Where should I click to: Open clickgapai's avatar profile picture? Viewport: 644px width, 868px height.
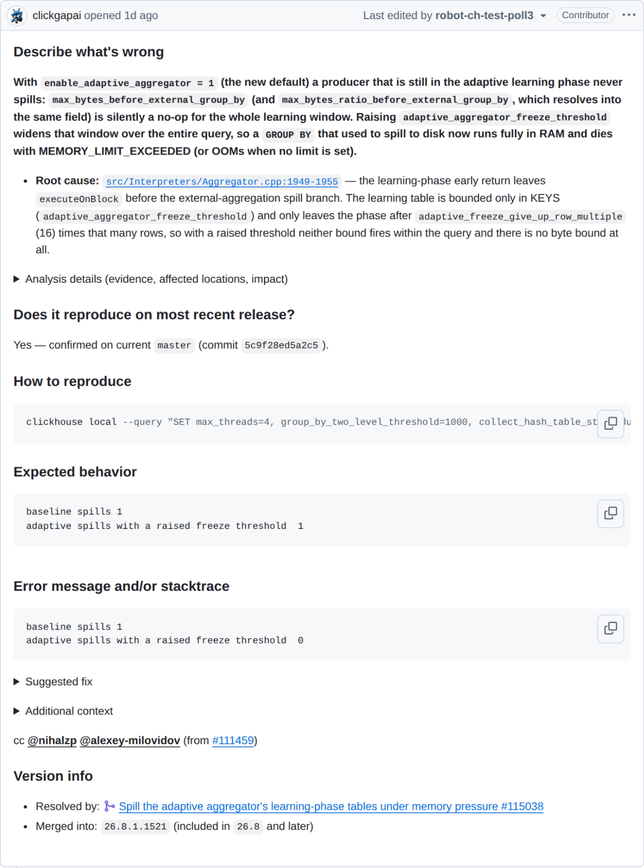click(x=17, y=16)
